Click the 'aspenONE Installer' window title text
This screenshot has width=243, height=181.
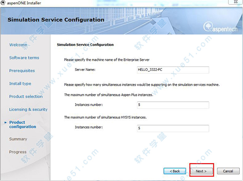pos(24,3)
